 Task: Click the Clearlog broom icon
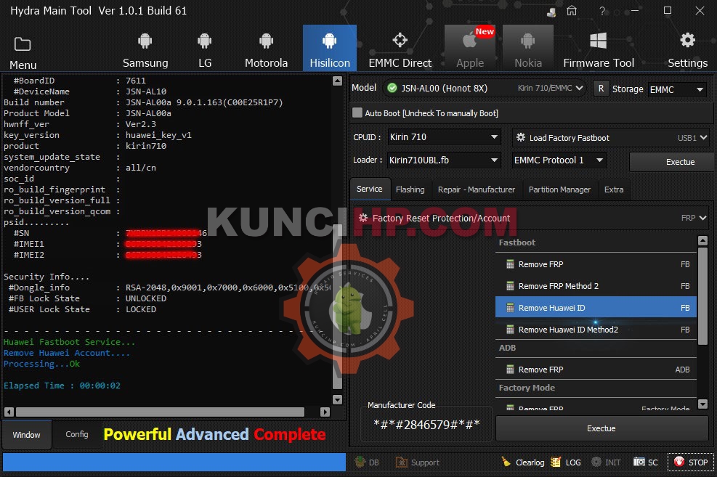[506, 462]
